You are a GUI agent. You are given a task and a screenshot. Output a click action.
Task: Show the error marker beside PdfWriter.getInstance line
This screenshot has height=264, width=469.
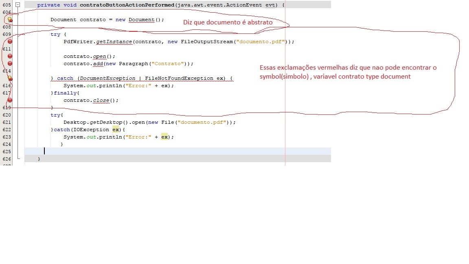pyautogui.click(x=10, y=42)
